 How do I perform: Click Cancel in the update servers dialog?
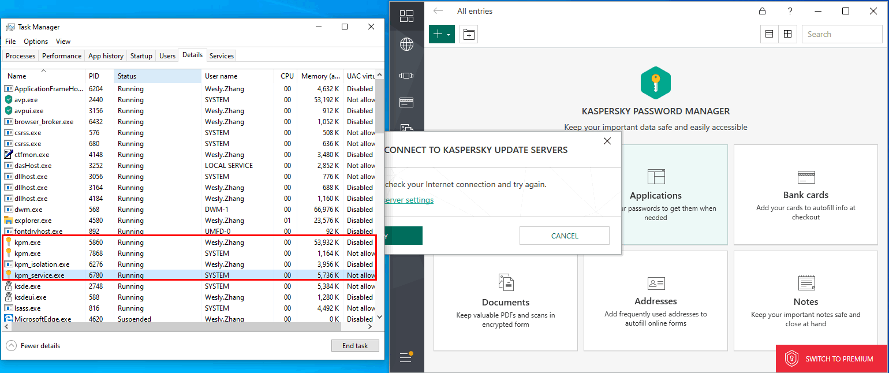[x=565, y=236]
